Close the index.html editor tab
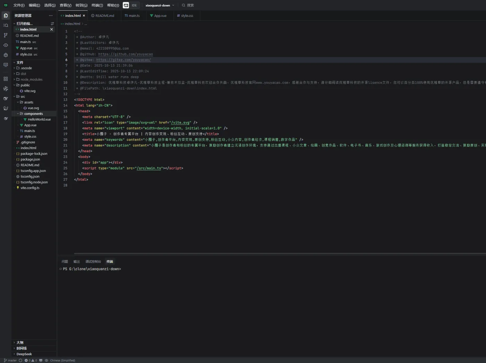 (x=84, y=16)
